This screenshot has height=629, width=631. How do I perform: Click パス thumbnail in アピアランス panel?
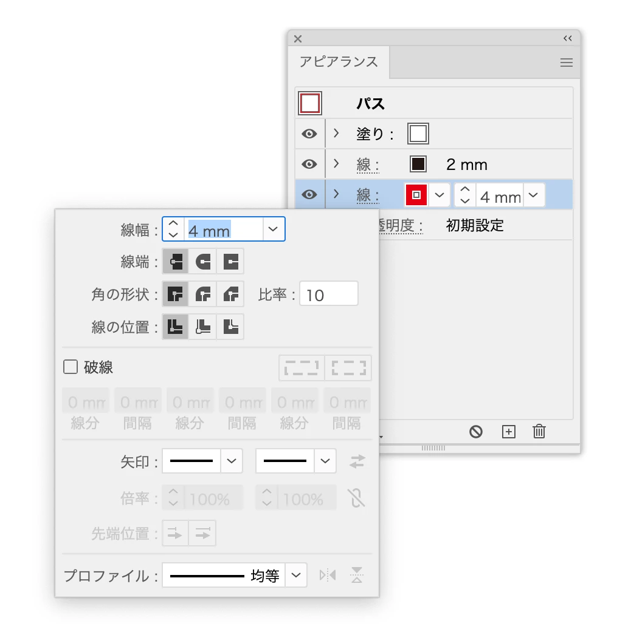310,103
